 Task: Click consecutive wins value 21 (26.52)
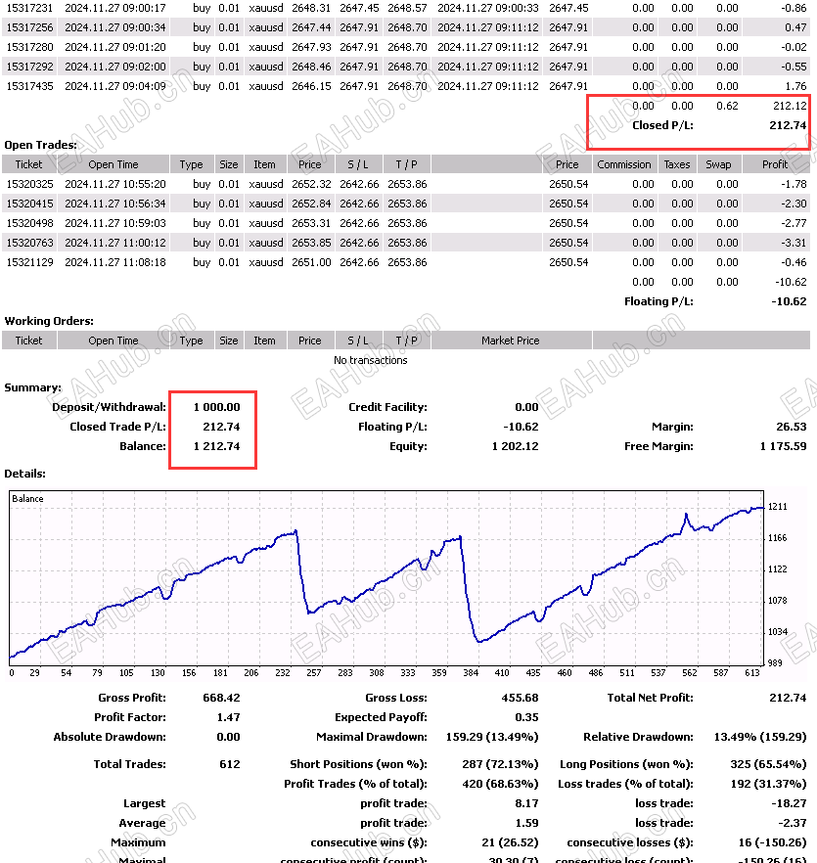pos(510,842)
